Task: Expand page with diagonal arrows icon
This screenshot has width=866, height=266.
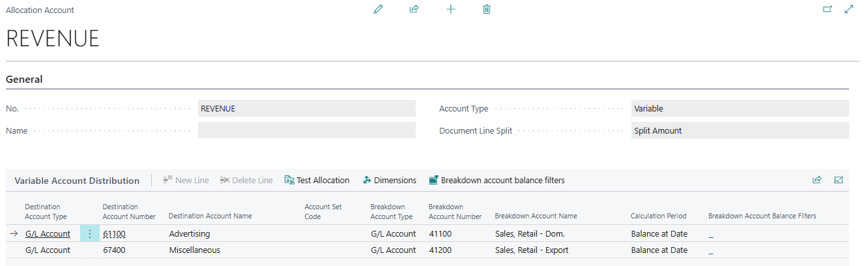Action: tap(848, 10)
